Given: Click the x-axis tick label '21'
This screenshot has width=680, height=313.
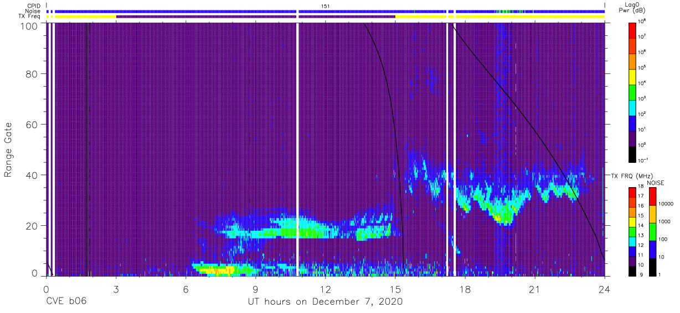Looking at the screenshot, I should pyautogui.click(x=535, y=289).
